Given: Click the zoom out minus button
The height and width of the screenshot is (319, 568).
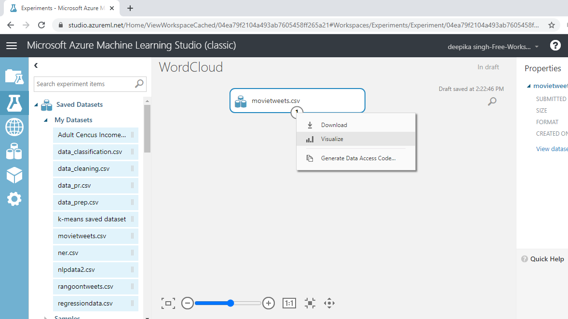Looking at the screenshot, I should tap(187, 303).
